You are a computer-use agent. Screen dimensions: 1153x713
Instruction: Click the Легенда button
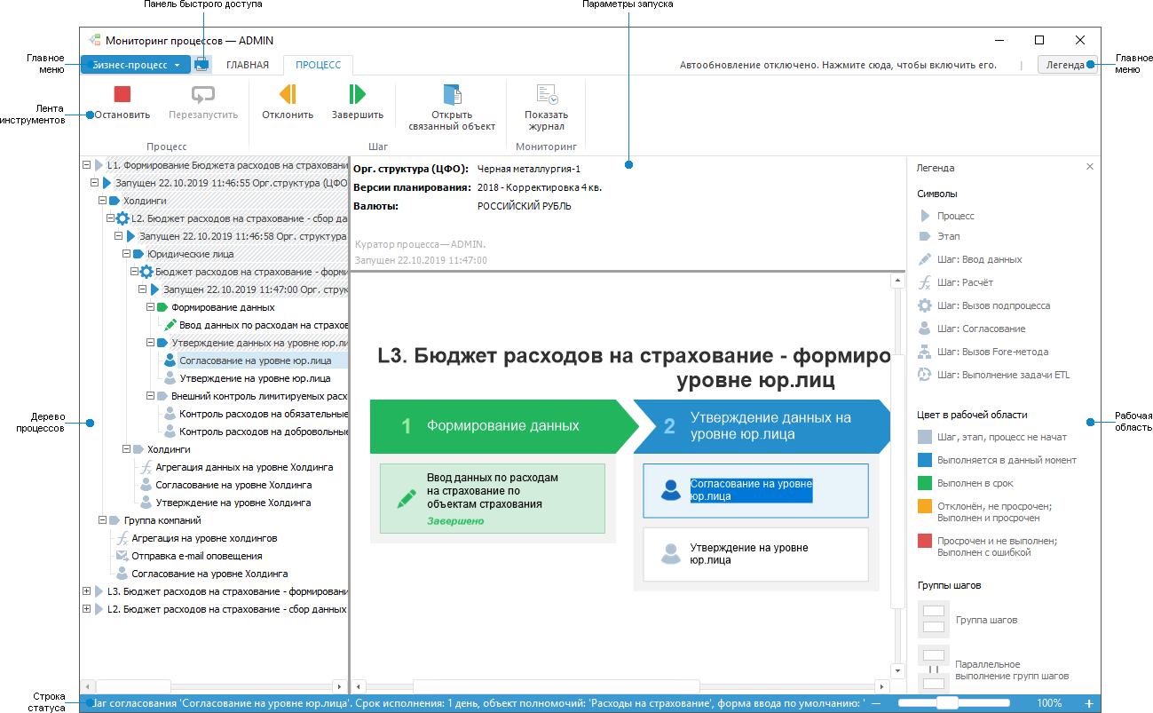[x=1067, y=64]
